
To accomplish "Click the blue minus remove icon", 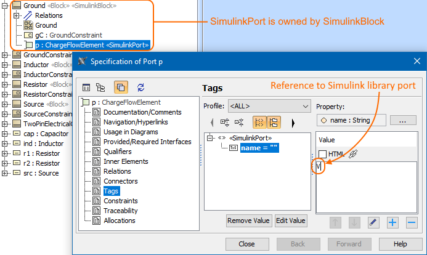I will [412, 222].
